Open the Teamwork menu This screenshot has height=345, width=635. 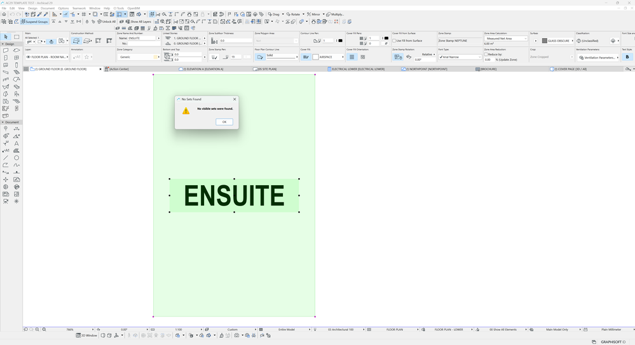(79, 8)
